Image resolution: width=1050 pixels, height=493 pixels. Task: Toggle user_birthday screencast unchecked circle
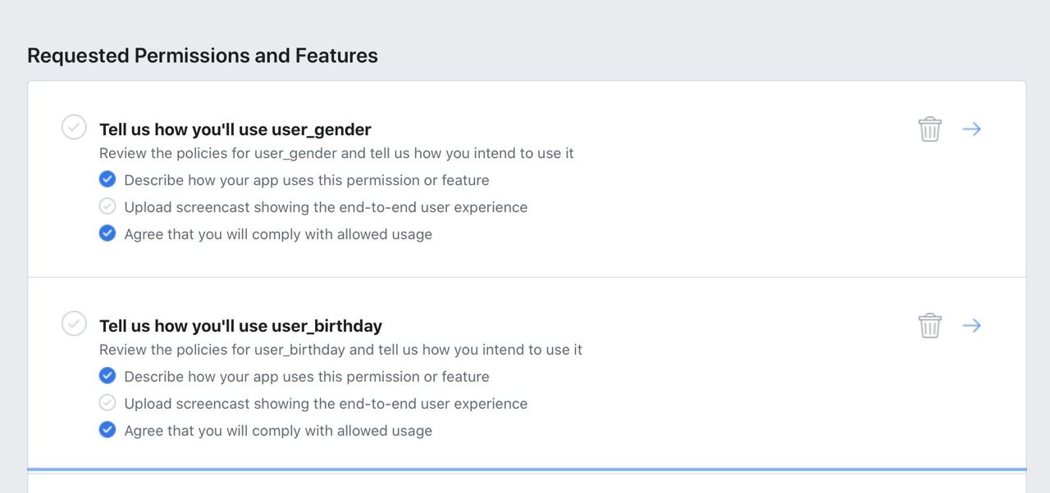click(x=107, y=403)
